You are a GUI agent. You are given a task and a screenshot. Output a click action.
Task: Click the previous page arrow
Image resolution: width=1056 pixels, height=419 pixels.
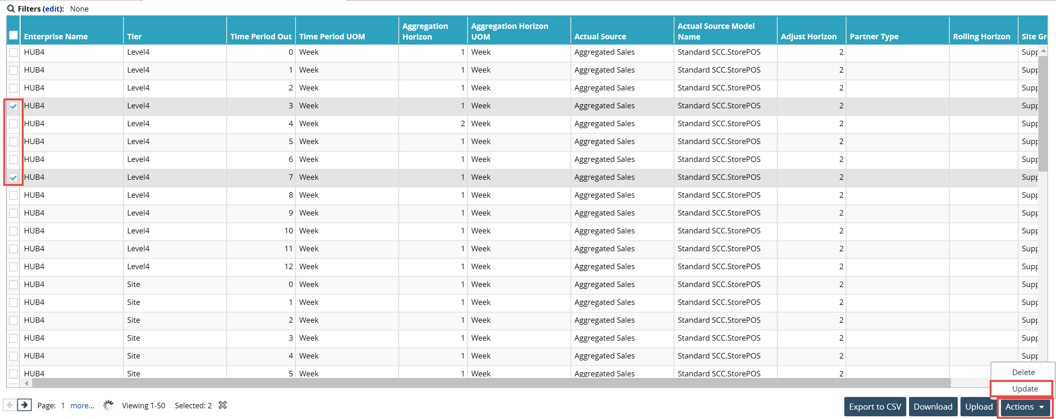10,405
